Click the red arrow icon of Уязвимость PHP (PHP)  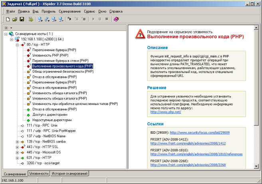pyautogui.click(x=29, y=55)
